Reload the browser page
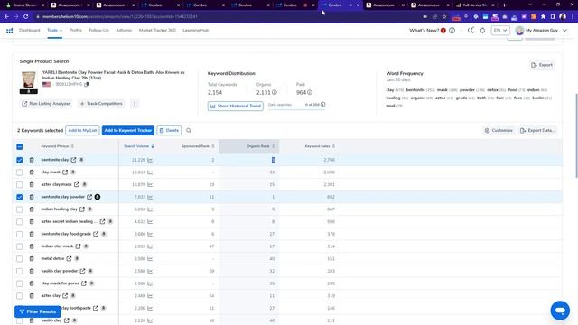 (26, 16)
